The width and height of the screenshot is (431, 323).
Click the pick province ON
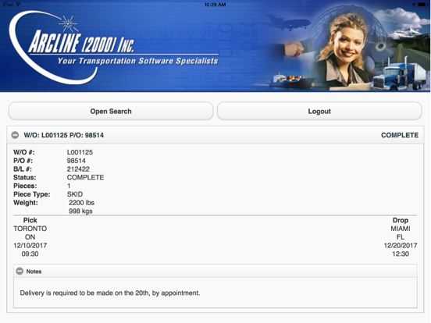[x=30, y=237]
